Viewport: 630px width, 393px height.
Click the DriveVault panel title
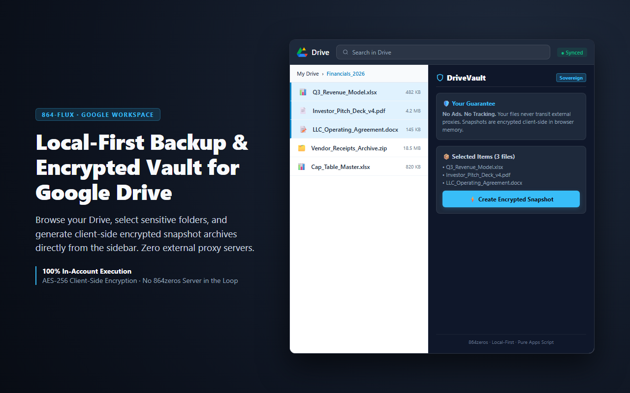click(x=466, y=78)
